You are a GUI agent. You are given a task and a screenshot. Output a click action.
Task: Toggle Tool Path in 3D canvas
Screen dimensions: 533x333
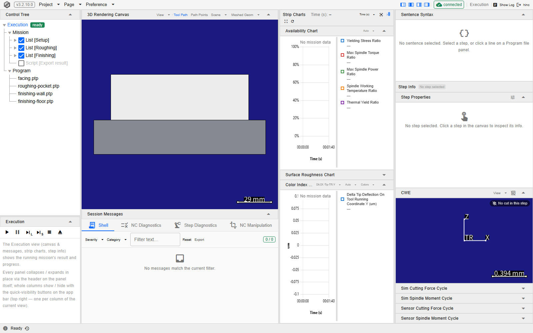pos(181,15)
